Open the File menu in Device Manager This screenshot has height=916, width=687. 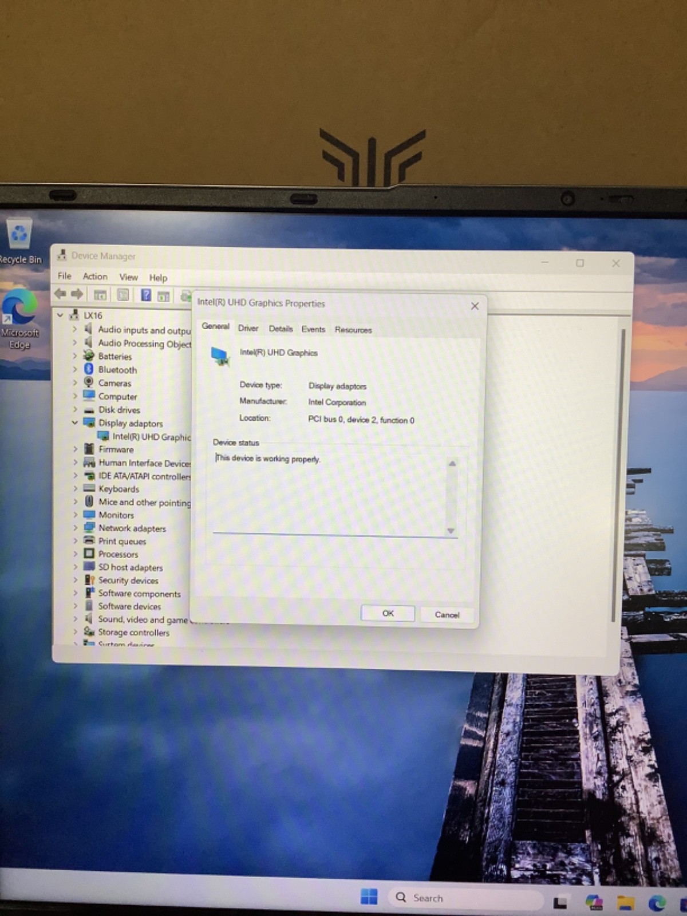[64, 276]
